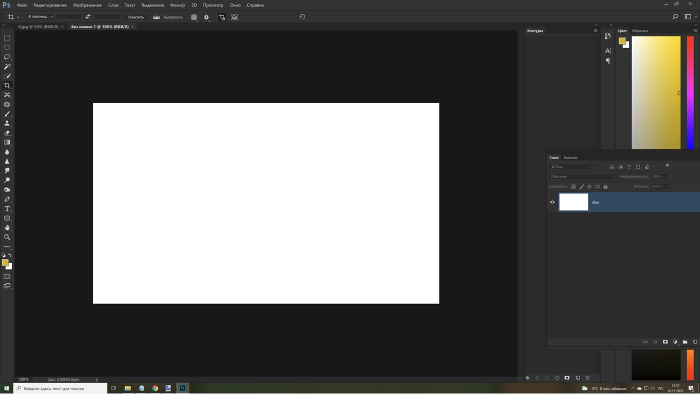Toggle filter for adjustment layers
Image resolution: width=700 pixels, height=394 pixels.
(620, 167)
